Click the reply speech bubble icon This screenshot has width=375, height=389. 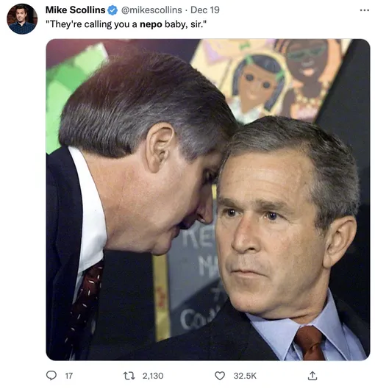[x=51, y=375]
